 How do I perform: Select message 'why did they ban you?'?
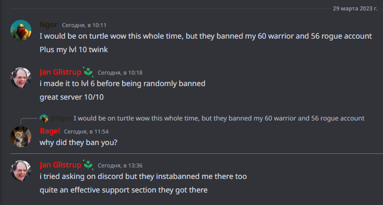pos(78,142)
